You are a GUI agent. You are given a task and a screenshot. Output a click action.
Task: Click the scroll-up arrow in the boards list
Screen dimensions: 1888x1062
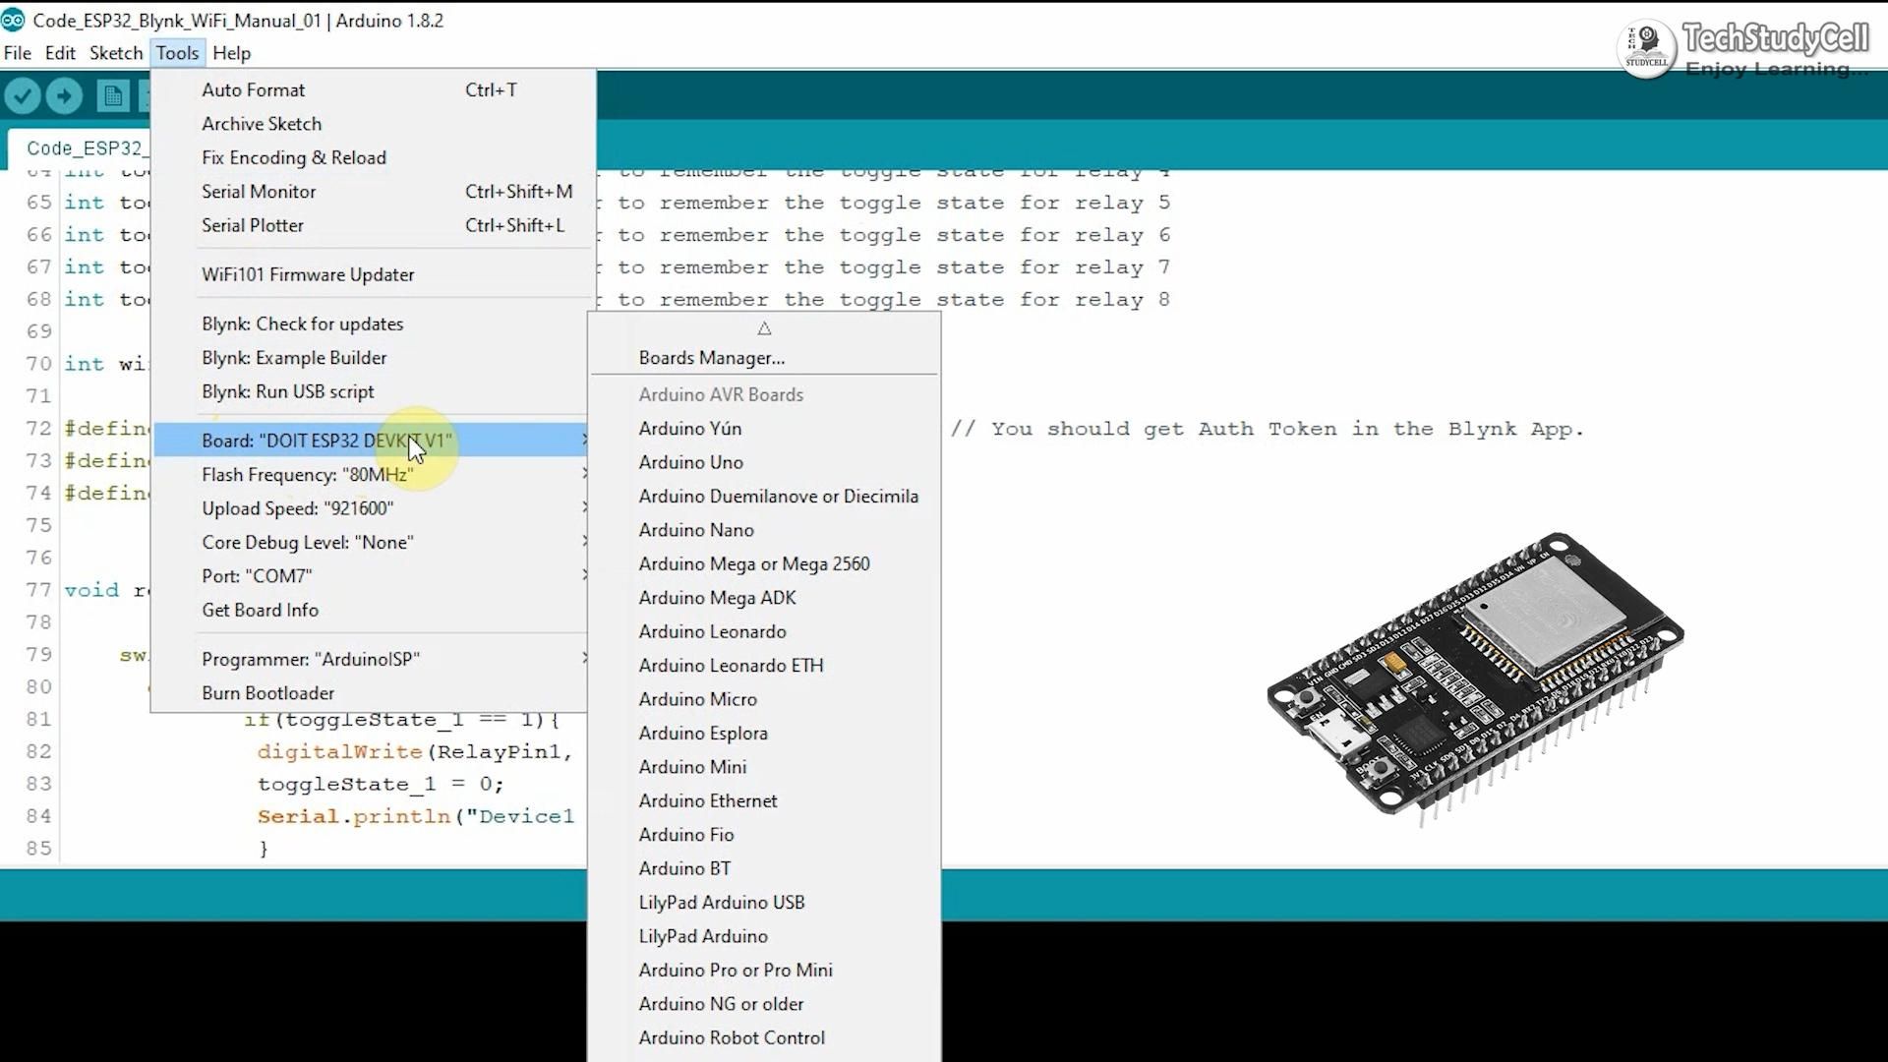point(764,328)
